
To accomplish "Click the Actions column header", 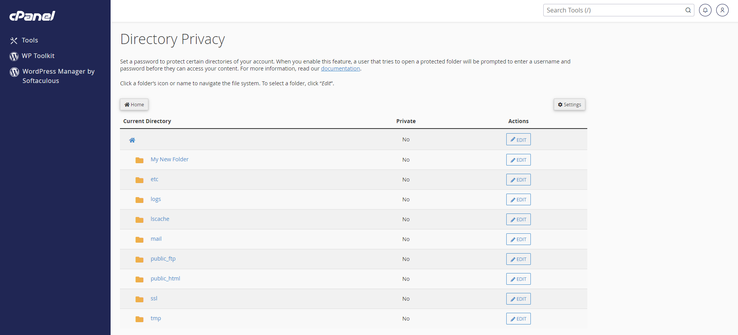I will (x=518, y=121).
